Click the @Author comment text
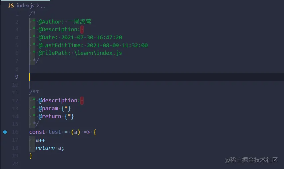Image resolution: width=284 pixels, height=169 pixels. tap(65, 22)
